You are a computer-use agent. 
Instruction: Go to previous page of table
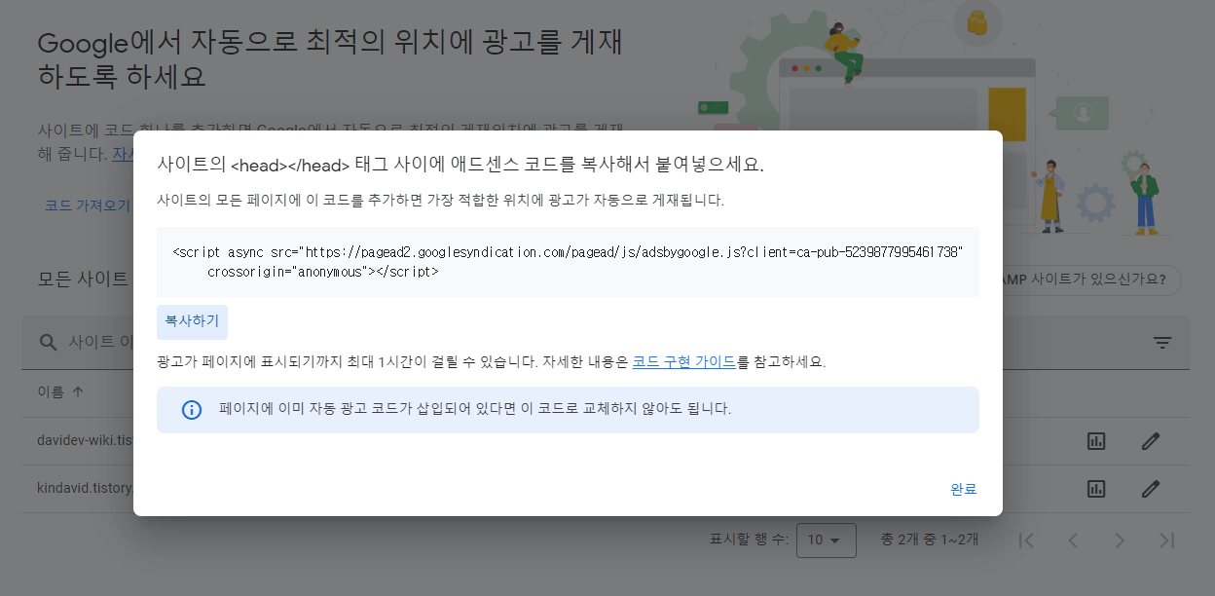(x=1073, y=540)
